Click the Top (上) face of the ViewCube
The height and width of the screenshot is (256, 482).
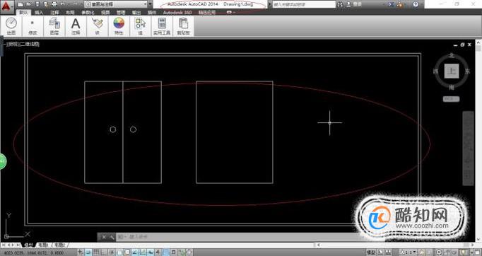(x=452, y=71)
